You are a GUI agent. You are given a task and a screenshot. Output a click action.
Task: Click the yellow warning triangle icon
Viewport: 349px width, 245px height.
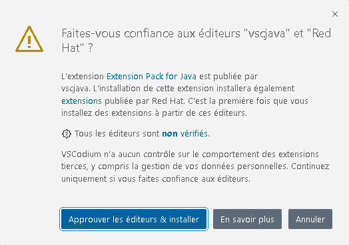(29, 39)
